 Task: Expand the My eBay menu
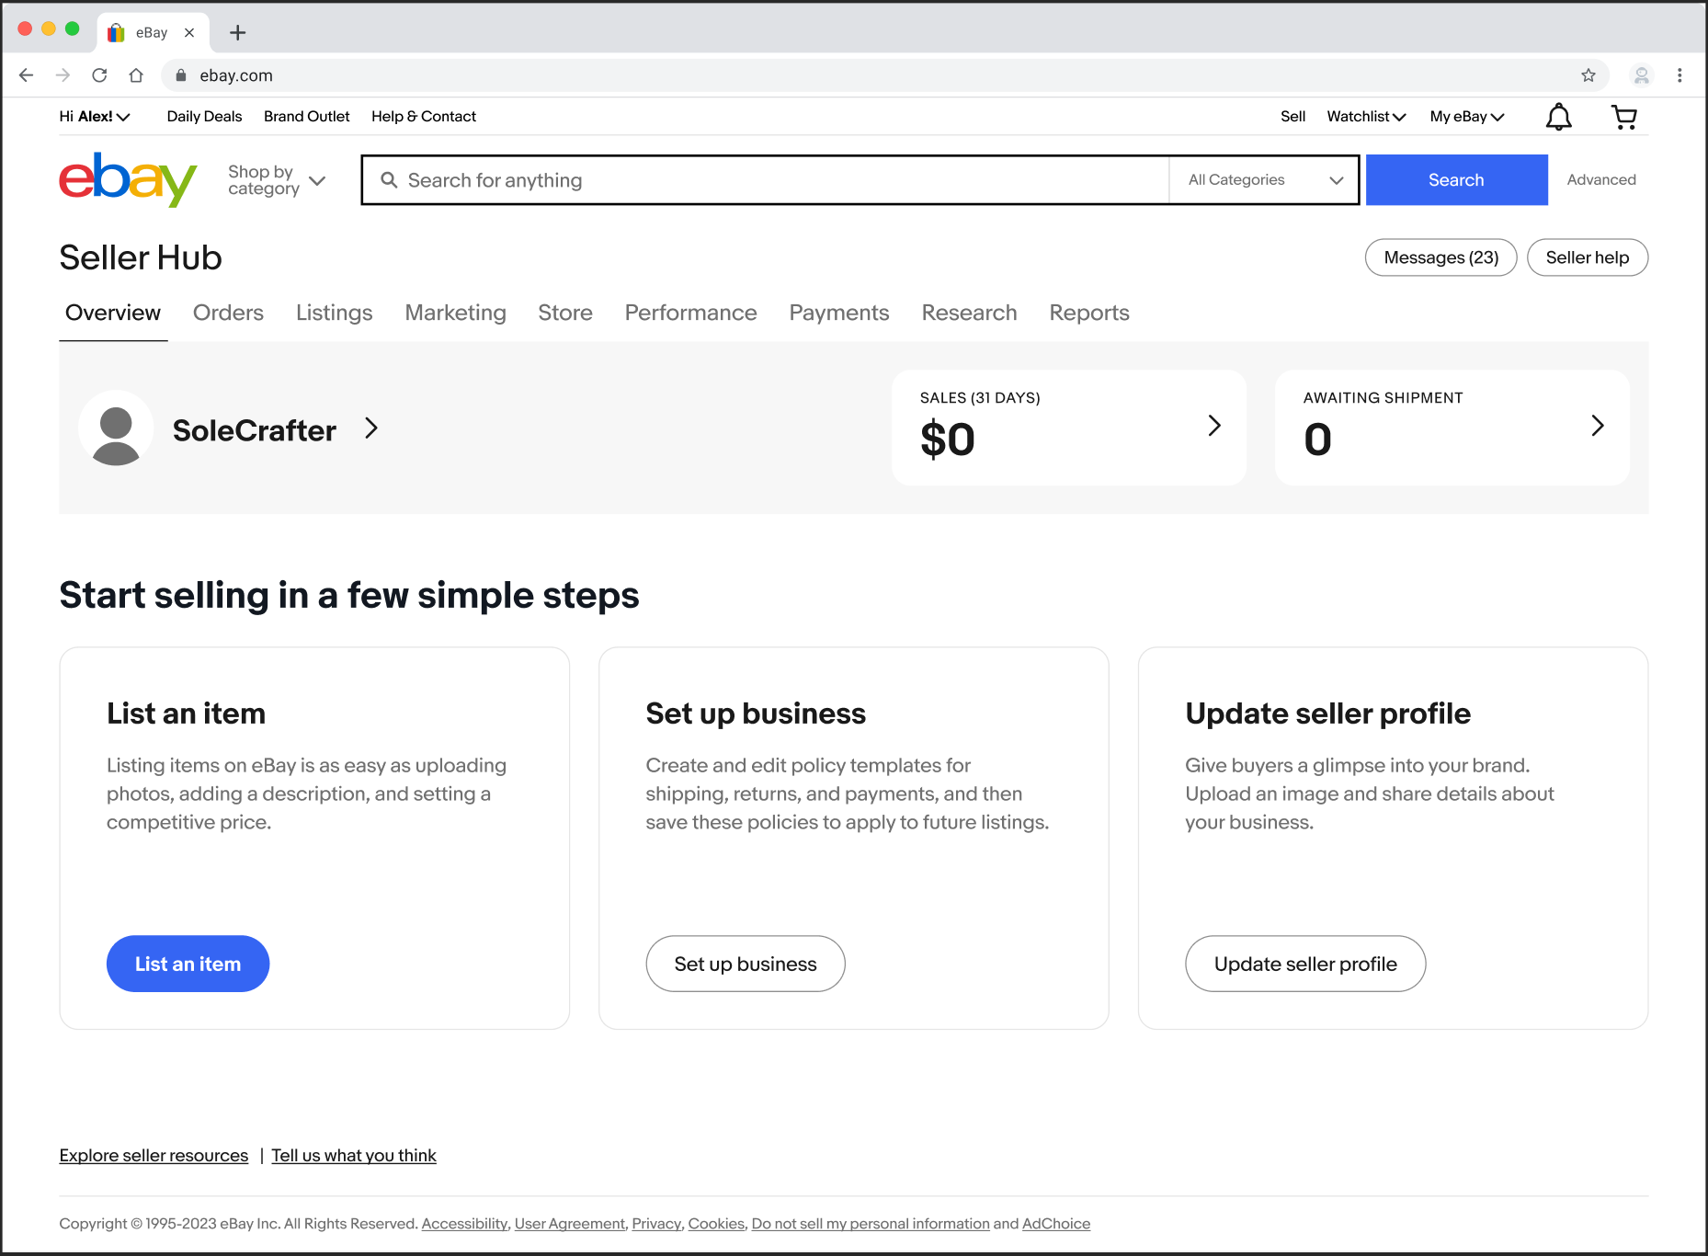tap(1466, 117)
